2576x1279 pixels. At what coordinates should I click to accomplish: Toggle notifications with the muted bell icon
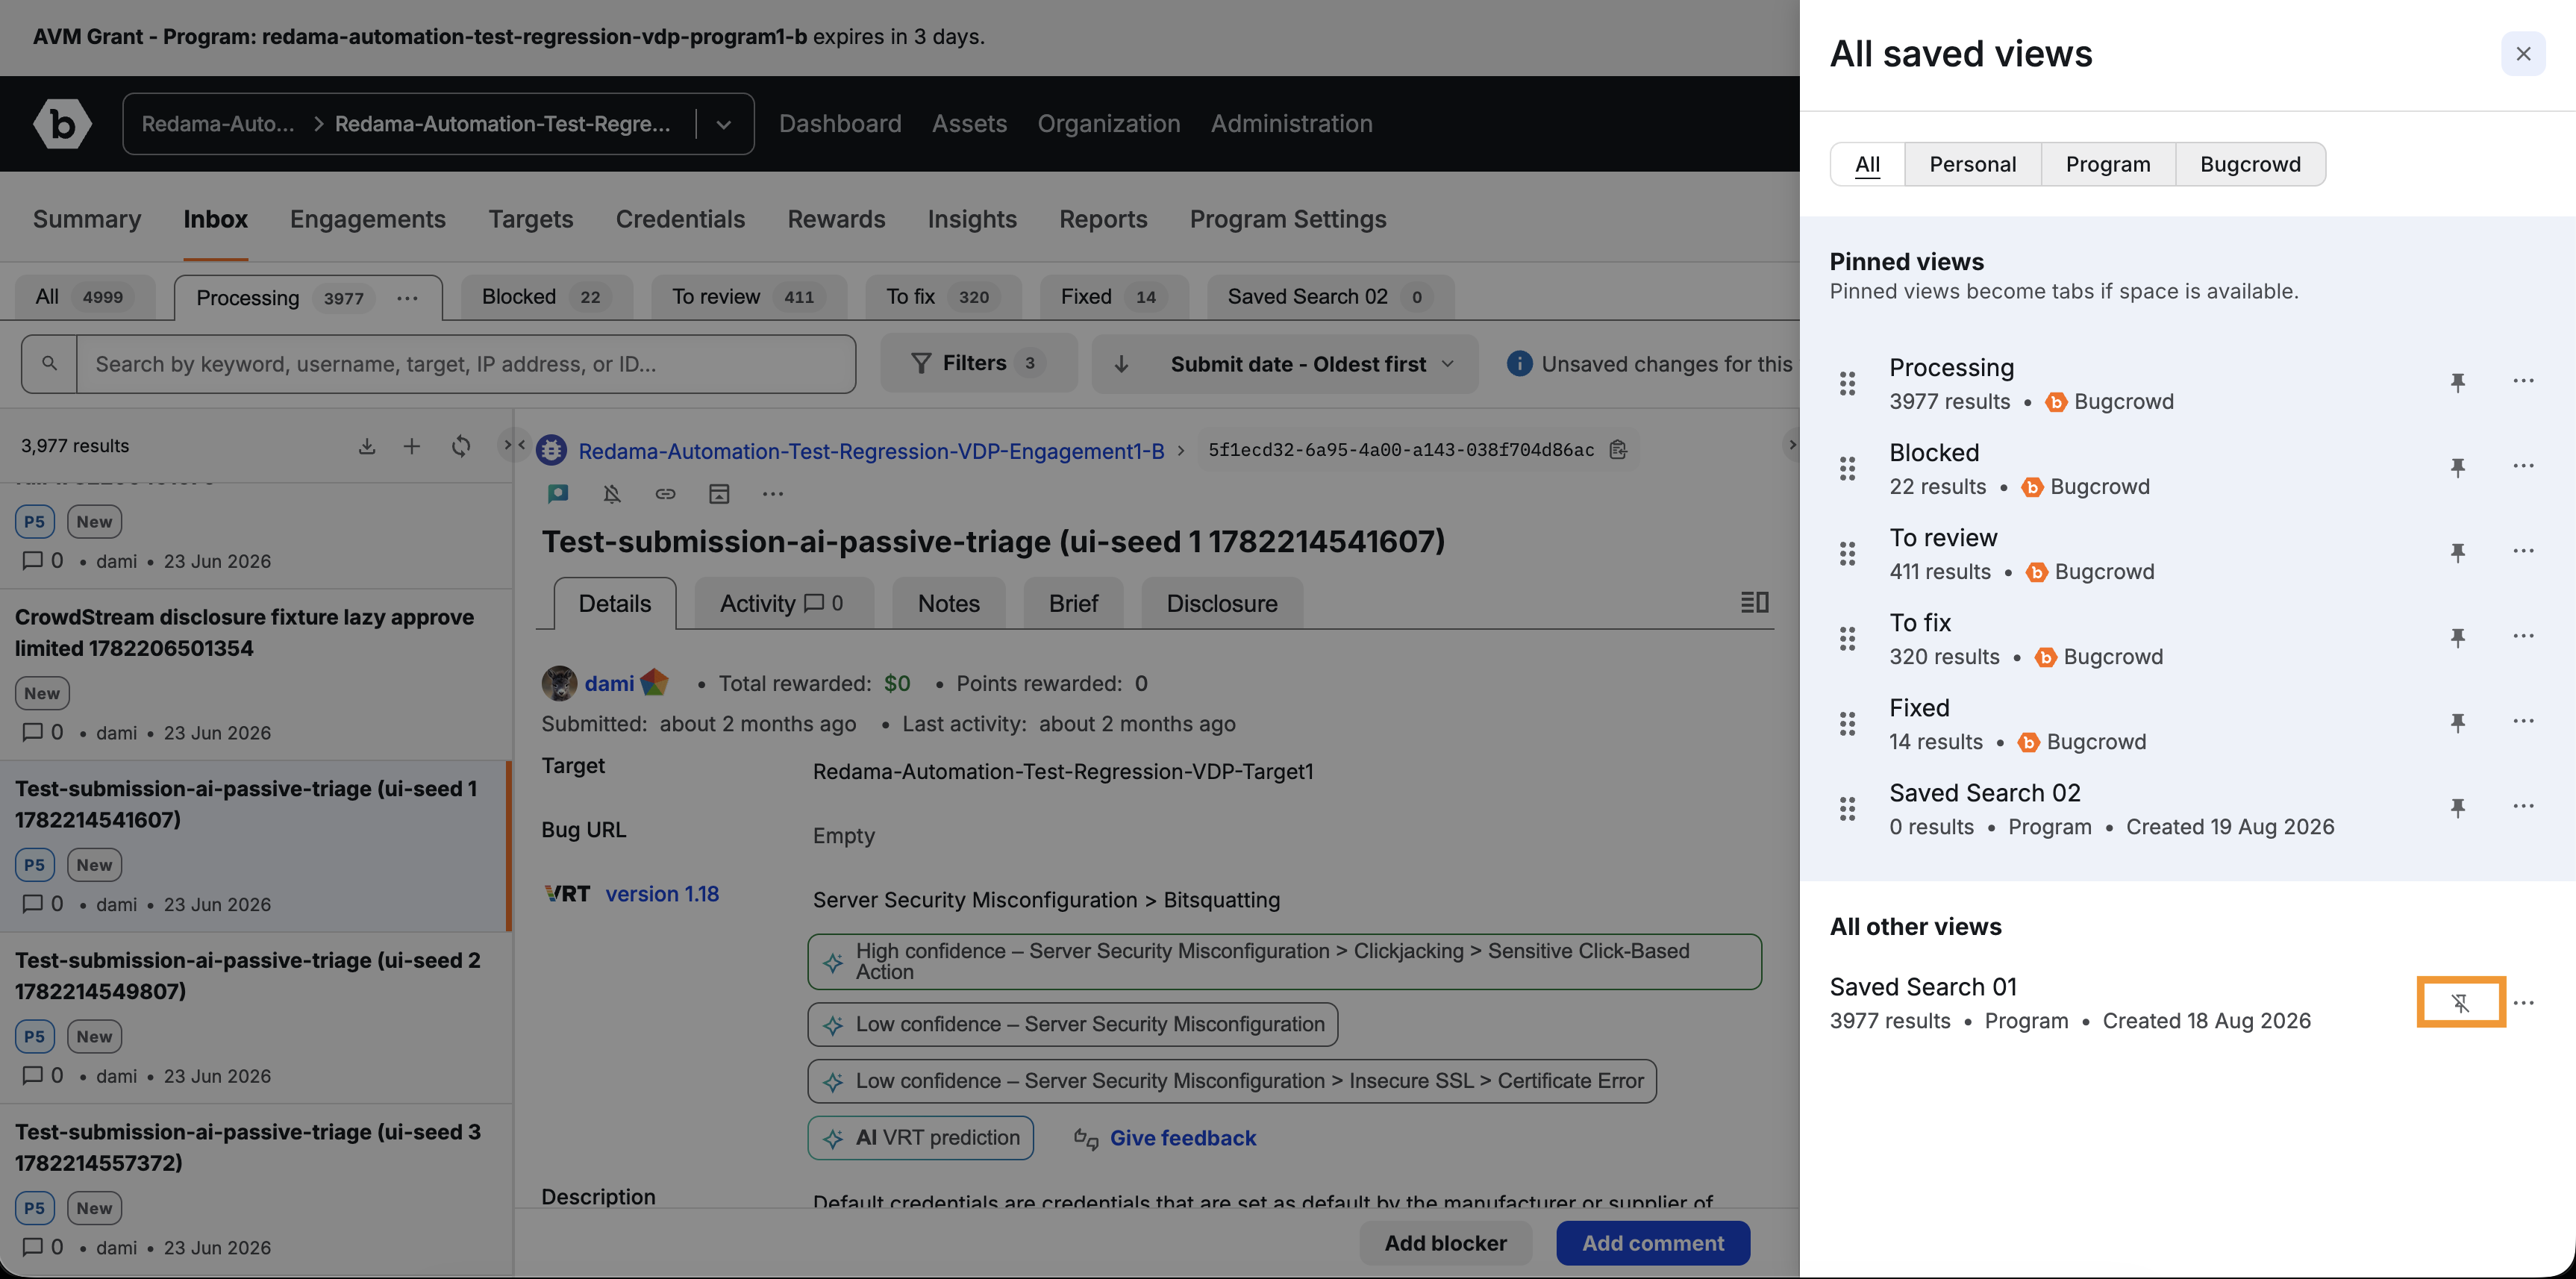point(612,493)
